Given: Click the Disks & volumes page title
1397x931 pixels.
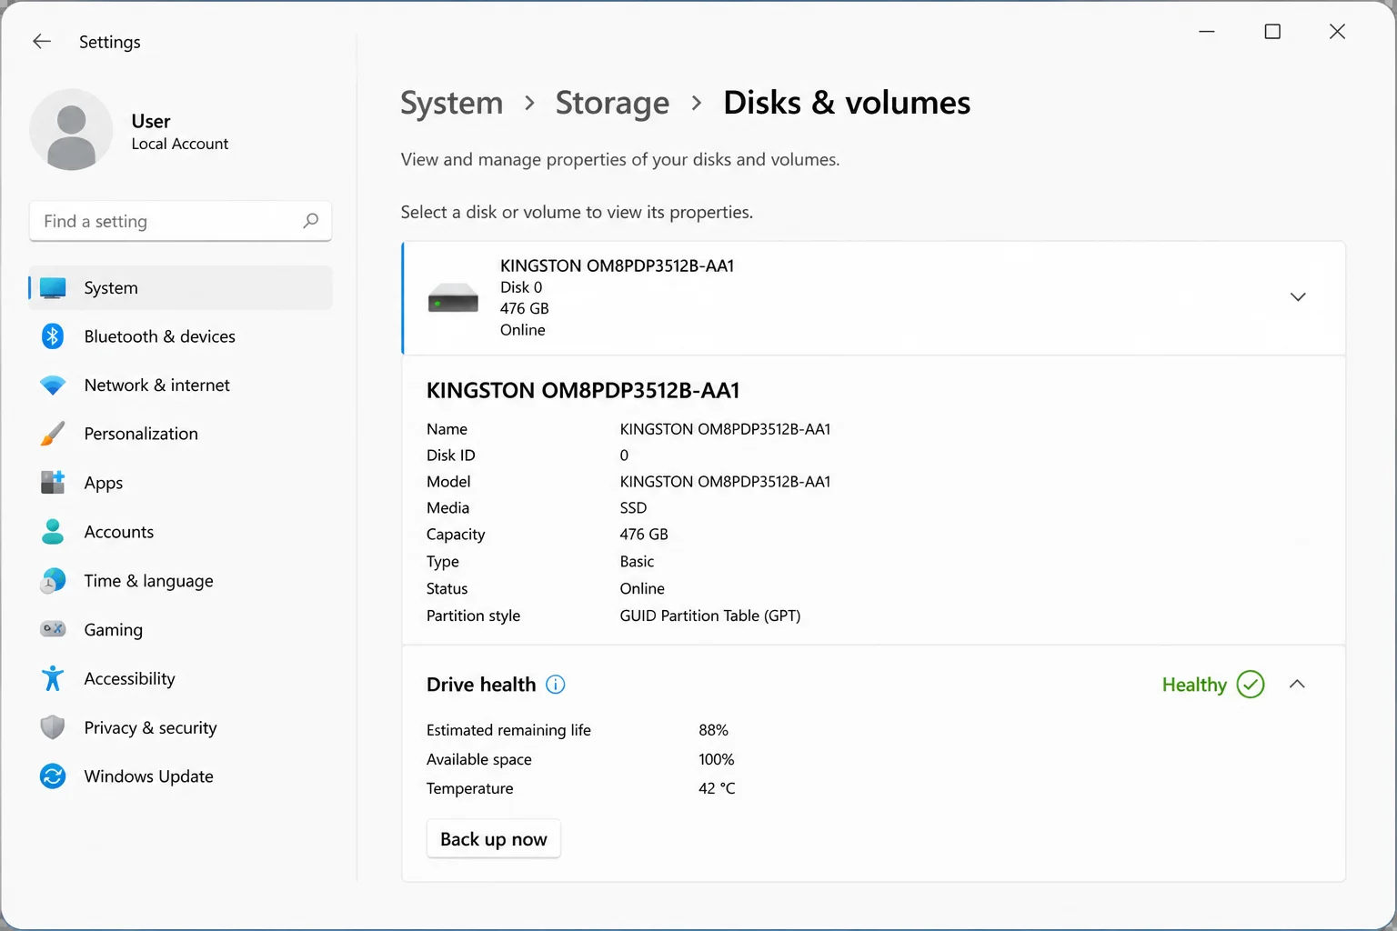Looking at the screenshot, I should tap(847, 103).
